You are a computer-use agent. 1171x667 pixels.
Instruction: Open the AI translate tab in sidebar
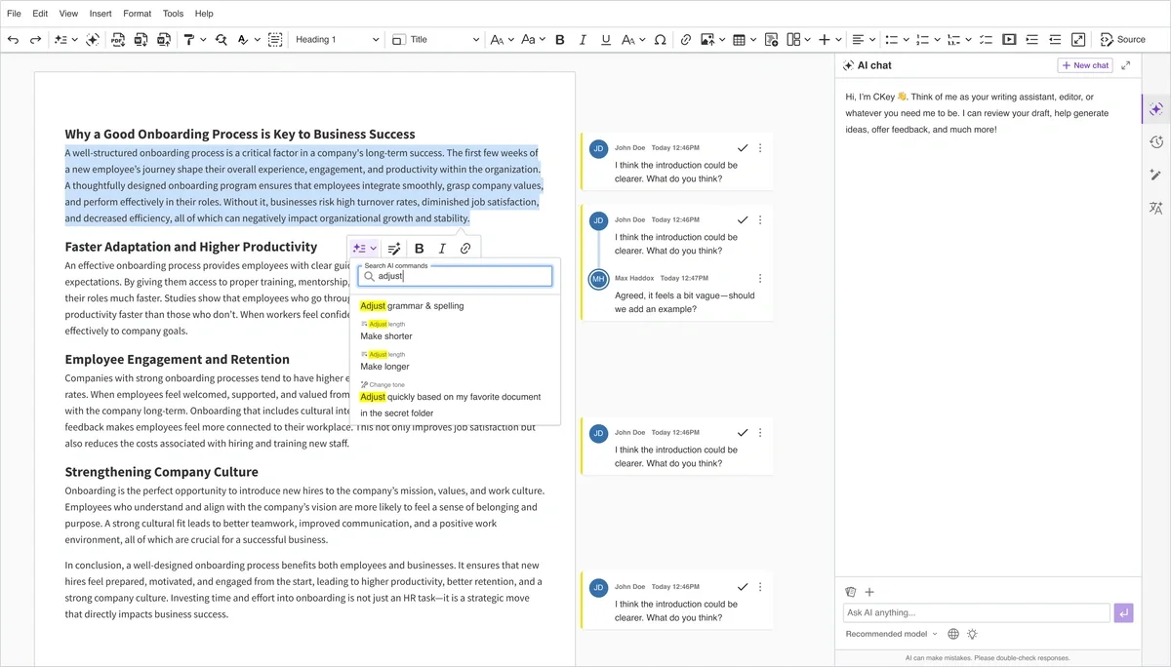point(1156,208)
